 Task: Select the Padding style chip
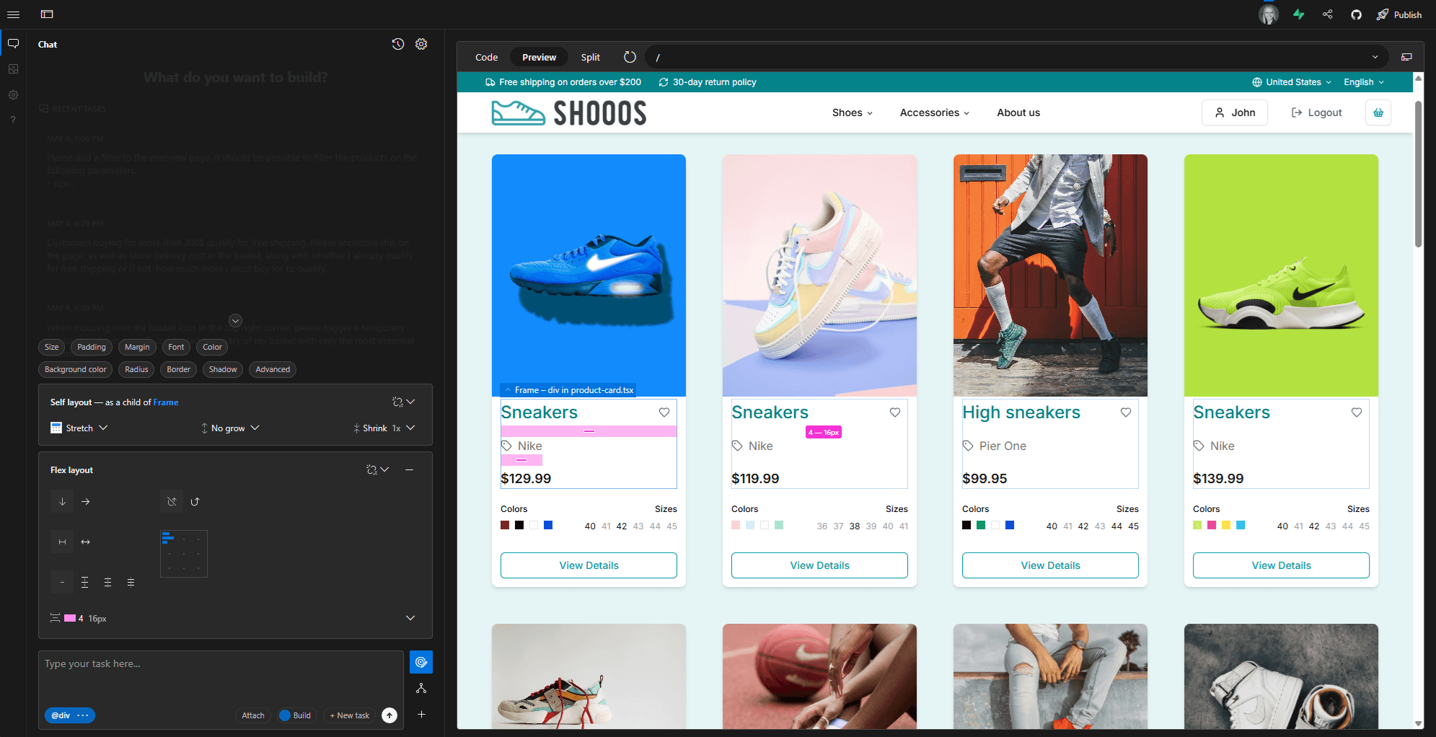pyautogui.click(x=92, y=347)
